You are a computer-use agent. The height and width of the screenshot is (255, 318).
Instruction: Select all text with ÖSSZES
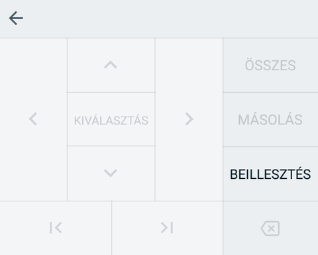point(270,65)
